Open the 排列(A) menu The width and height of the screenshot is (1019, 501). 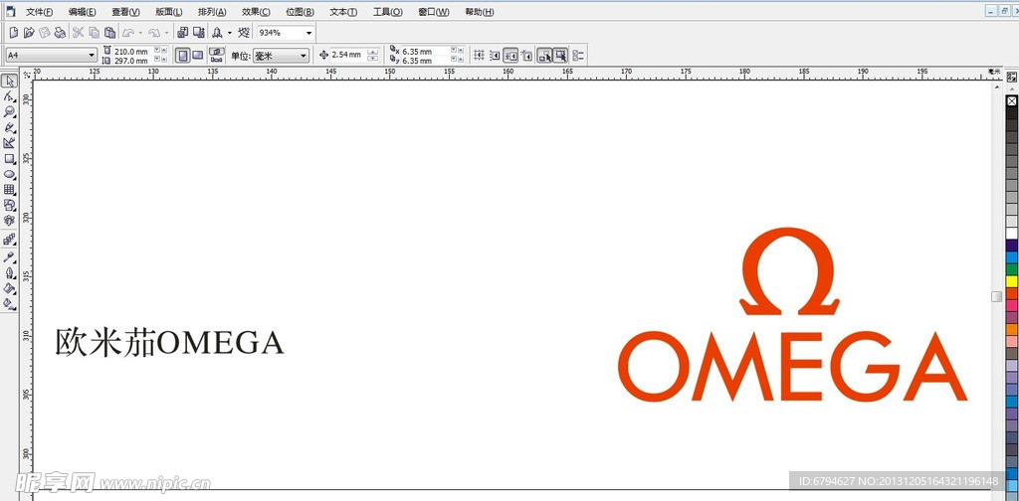213,12
